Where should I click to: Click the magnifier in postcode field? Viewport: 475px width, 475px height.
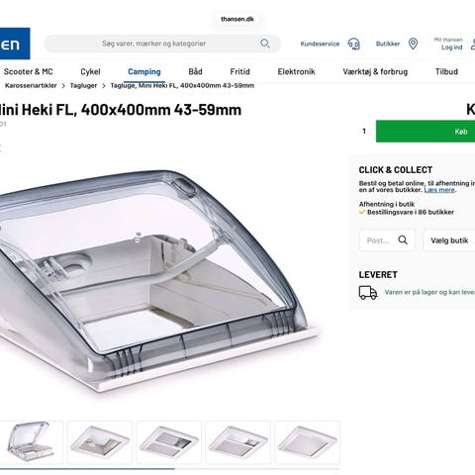click(x=403, y=240)
